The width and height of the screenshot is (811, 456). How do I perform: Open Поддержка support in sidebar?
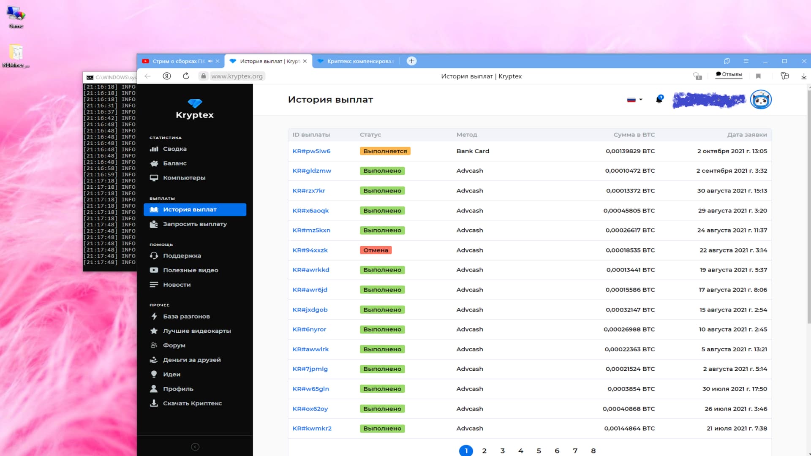click(182, 256)
